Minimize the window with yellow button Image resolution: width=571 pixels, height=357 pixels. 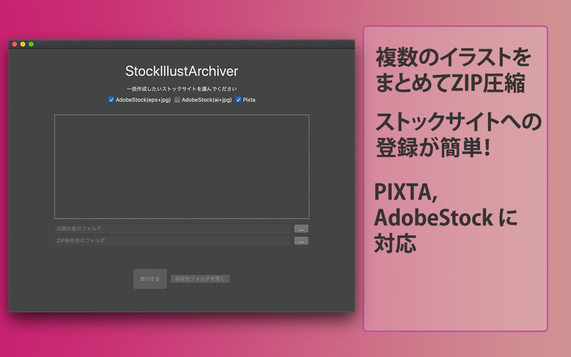23,44
